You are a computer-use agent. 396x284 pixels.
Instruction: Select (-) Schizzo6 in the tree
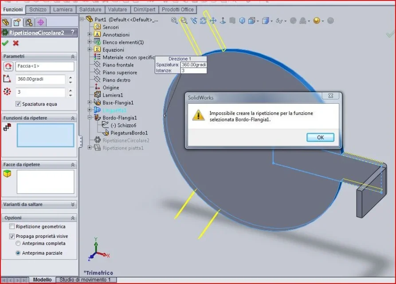[123, 125]
